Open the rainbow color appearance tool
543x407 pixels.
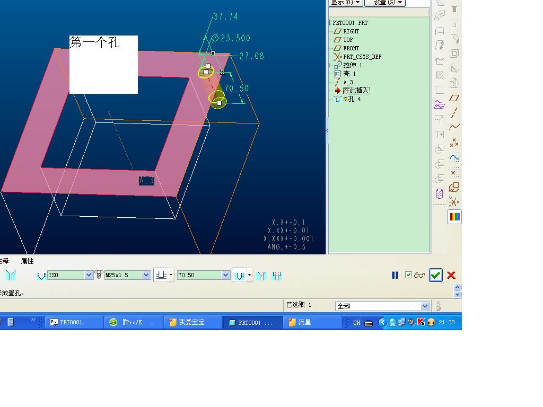(454, 217)
